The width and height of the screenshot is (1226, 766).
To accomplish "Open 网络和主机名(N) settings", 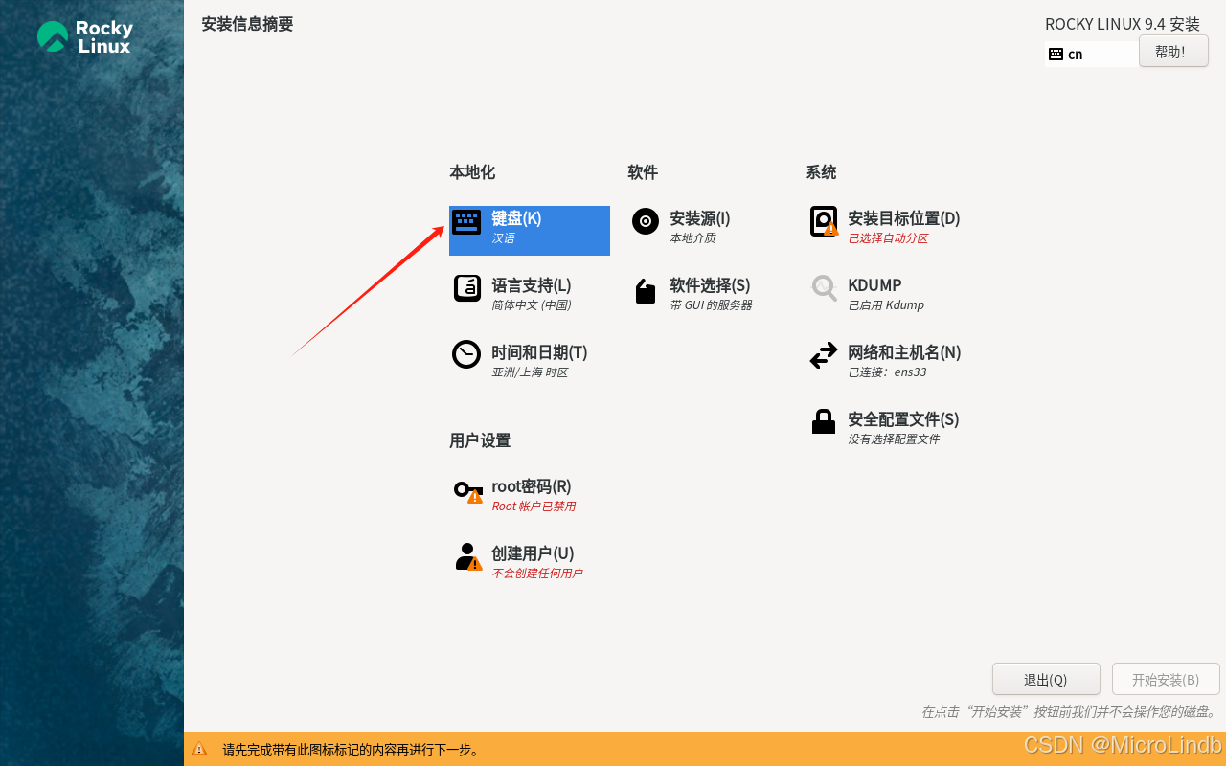I will click(x=904, y=352).
